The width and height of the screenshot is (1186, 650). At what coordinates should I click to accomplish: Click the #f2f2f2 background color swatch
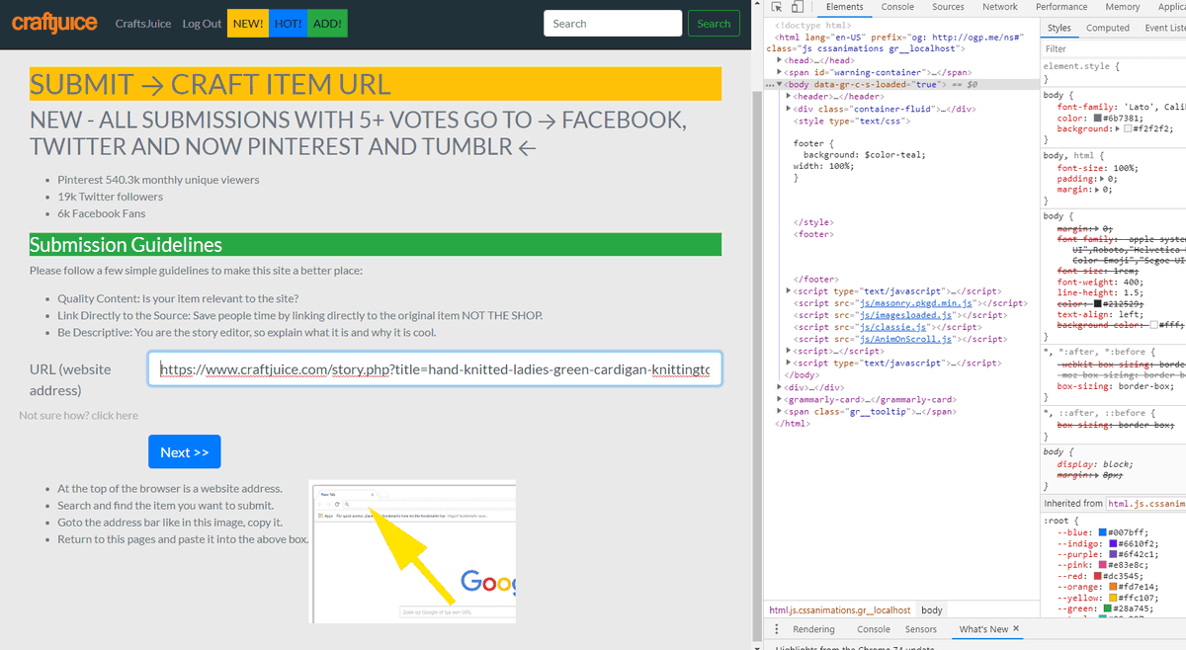click(1128, 129)
